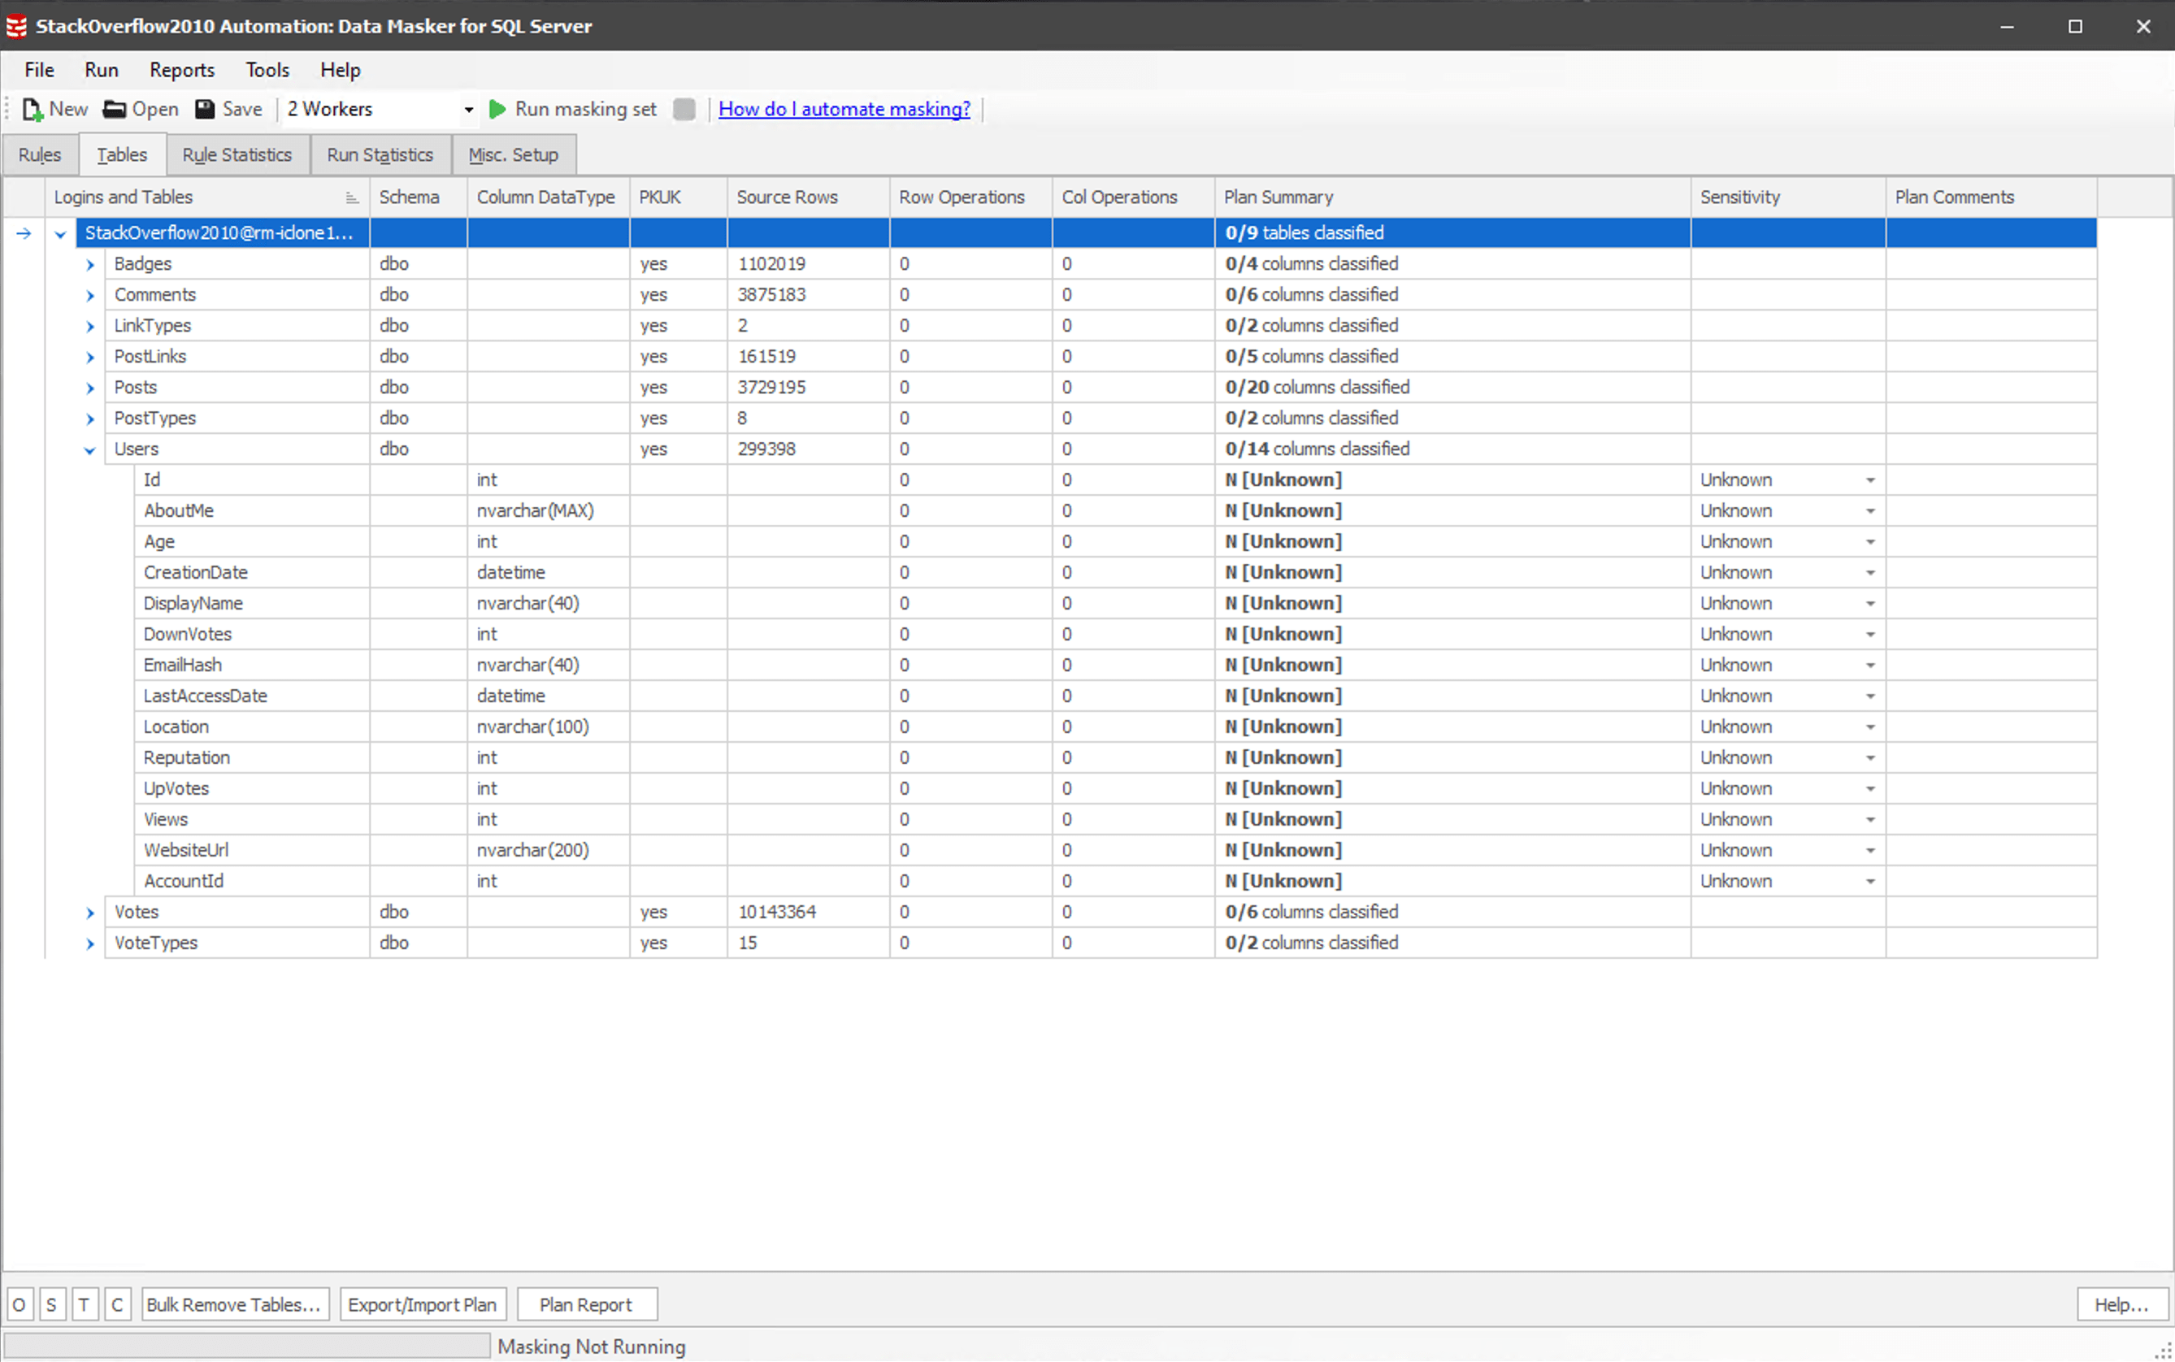2175x1362 pixels.
Task: Click the Export/Import Plan button icon
Action: tap(422, 1304)
